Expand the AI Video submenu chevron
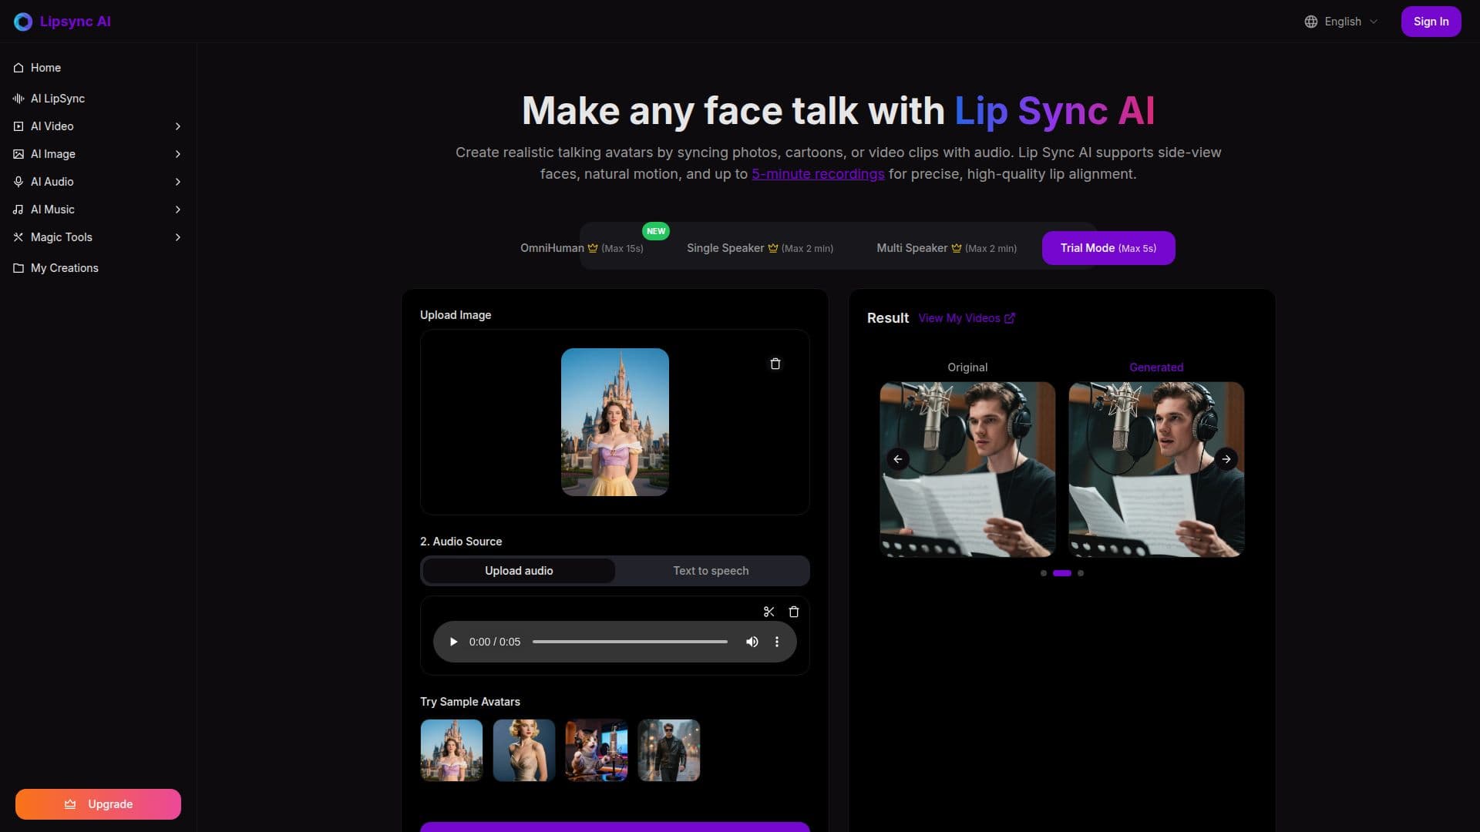Image resolution: width=1480 pixels, height=832 pixels. 178,126
